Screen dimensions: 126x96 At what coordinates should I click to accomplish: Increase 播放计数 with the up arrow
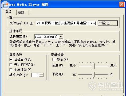click(x=41, y=74)
